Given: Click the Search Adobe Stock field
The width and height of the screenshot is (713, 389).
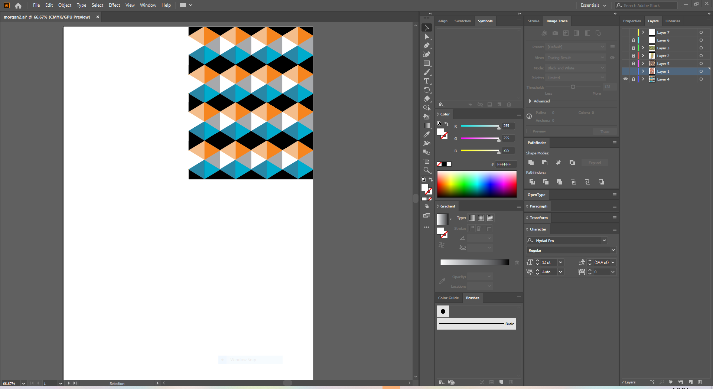Looking at the screenshot, I should (646, 6).
